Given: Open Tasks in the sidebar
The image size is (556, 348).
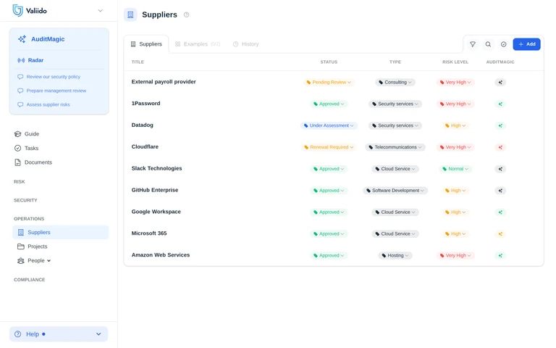Looking at the screenshot, I should (x=27, y=148).
